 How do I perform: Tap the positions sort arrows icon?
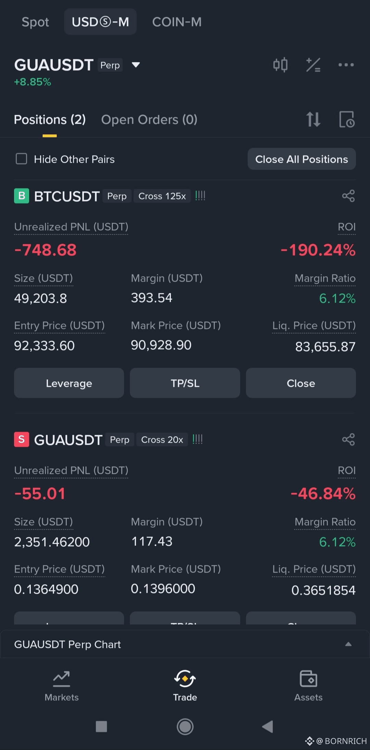[313, 120]
